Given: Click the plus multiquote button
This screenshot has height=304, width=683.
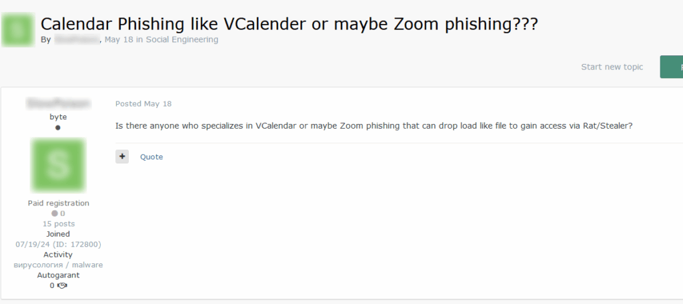Looking at the screenshot, I should point(122,157).
